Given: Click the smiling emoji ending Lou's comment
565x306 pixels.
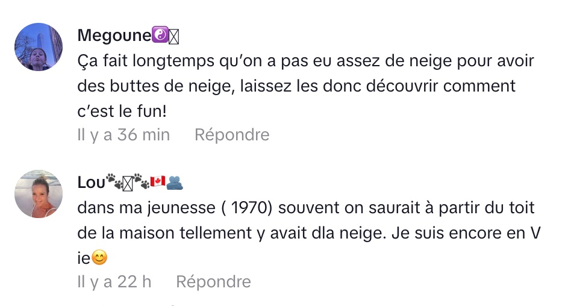Looking at the screenshot, I should (99, 258).
